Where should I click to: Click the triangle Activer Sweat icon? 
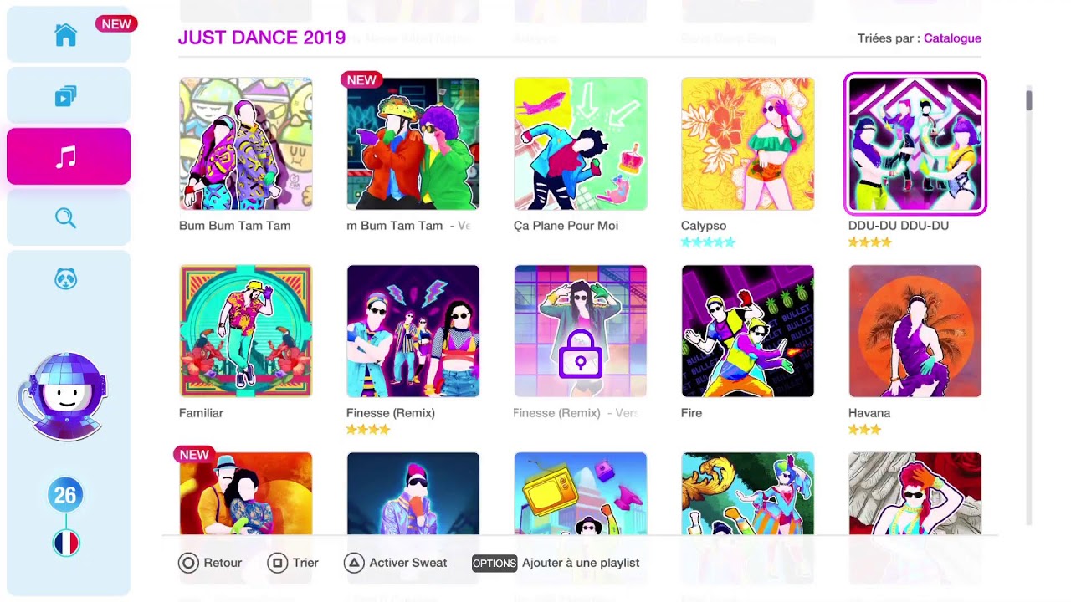(x=354, y=563)
